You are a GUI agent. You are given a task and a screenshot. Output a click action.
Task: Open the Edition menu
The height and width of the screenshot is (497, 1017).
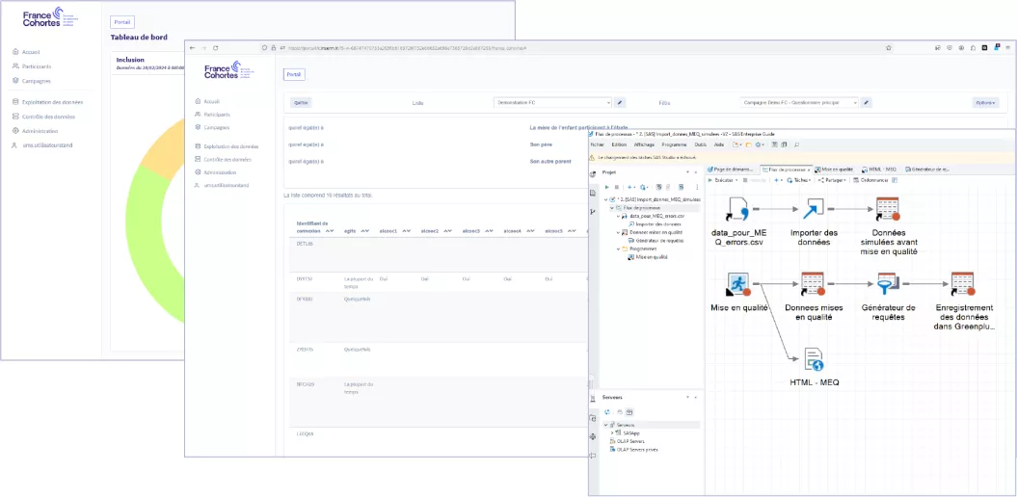[619, 145]
